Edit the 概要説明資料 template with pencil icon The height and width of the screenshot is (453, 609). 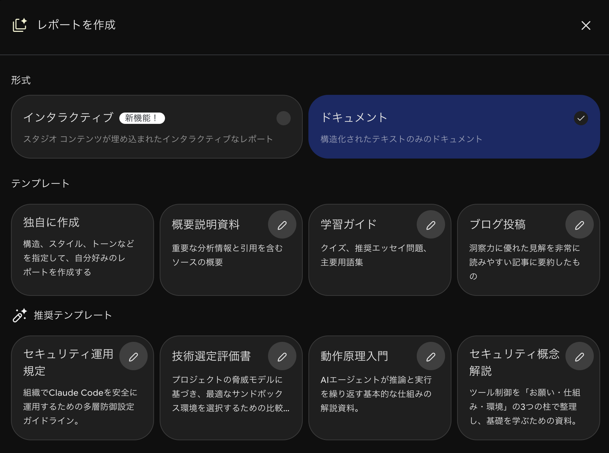pos(282,225)
